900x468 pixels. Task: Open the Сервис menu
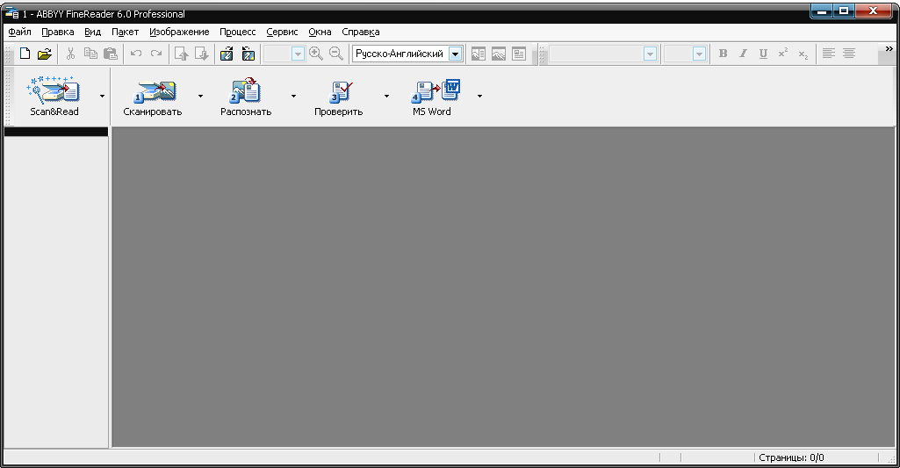click(x=282, y=32)
